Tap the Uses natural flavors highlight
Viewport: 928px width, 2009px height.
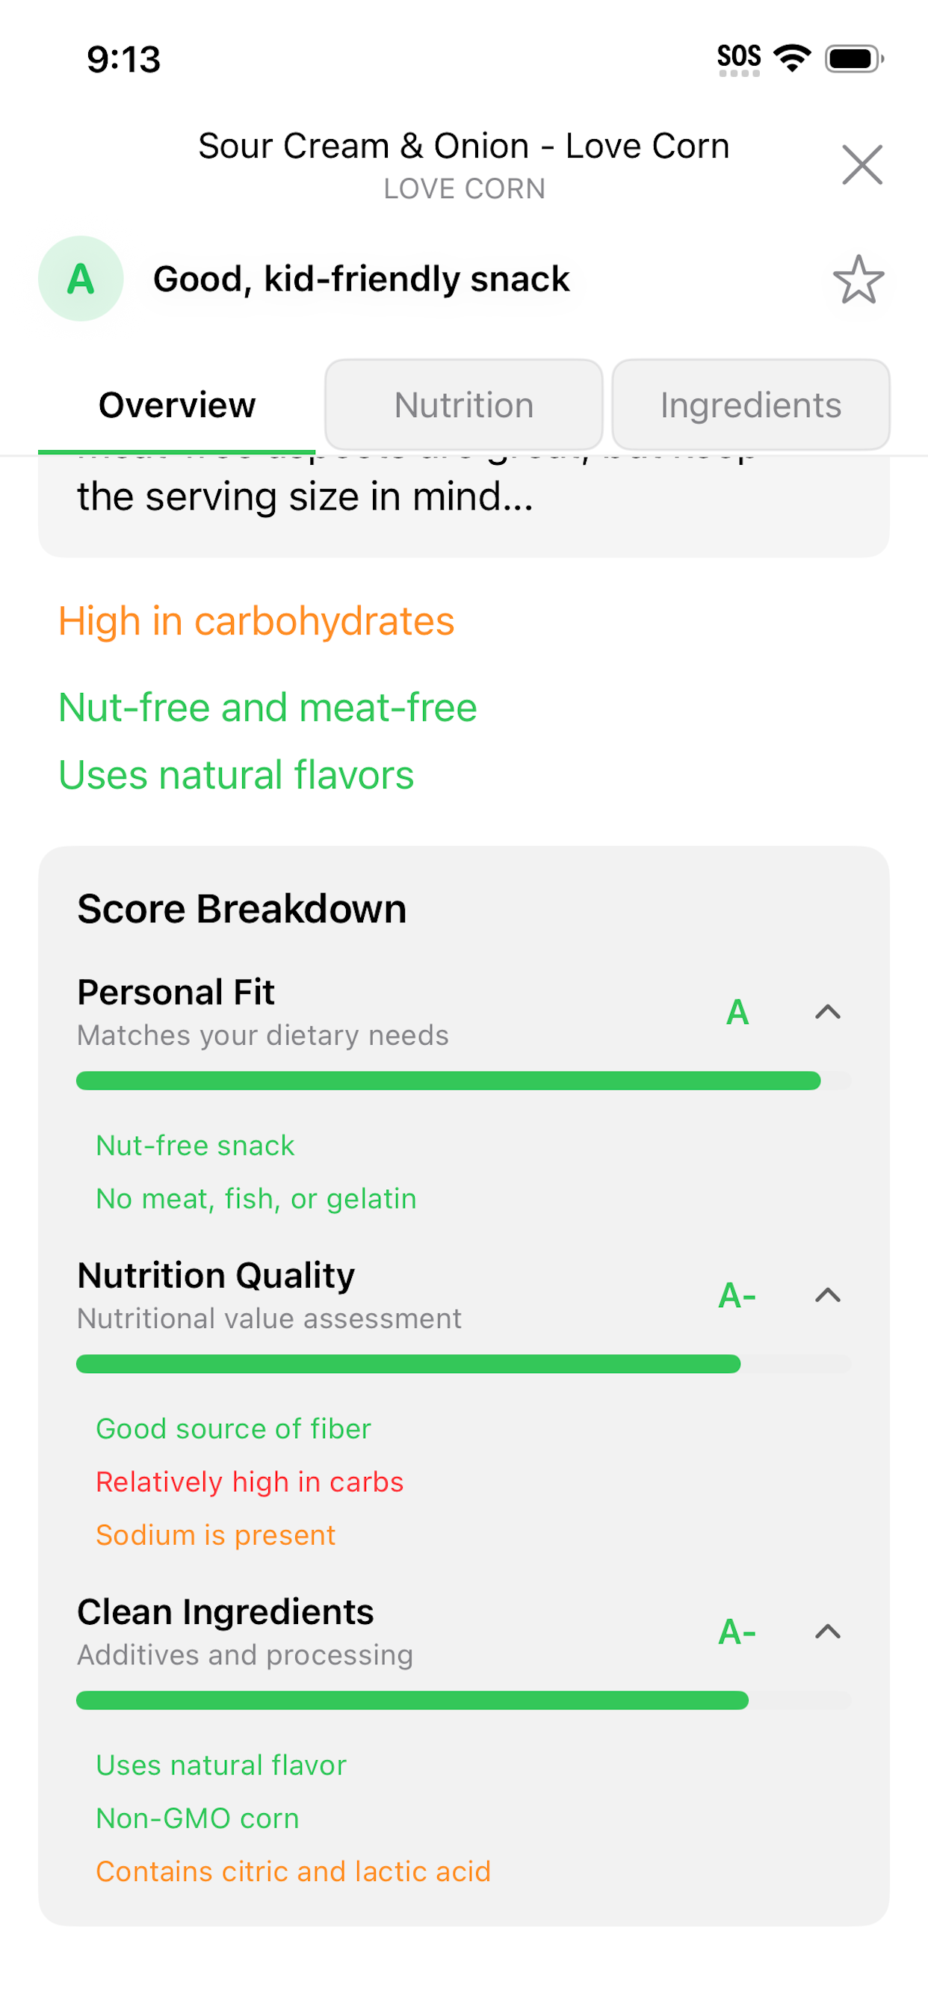[236, 775]
